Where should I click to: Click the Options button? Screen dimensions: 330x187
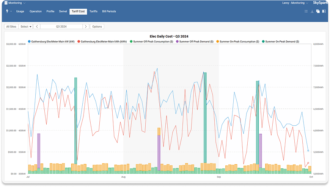coord(97,26)
